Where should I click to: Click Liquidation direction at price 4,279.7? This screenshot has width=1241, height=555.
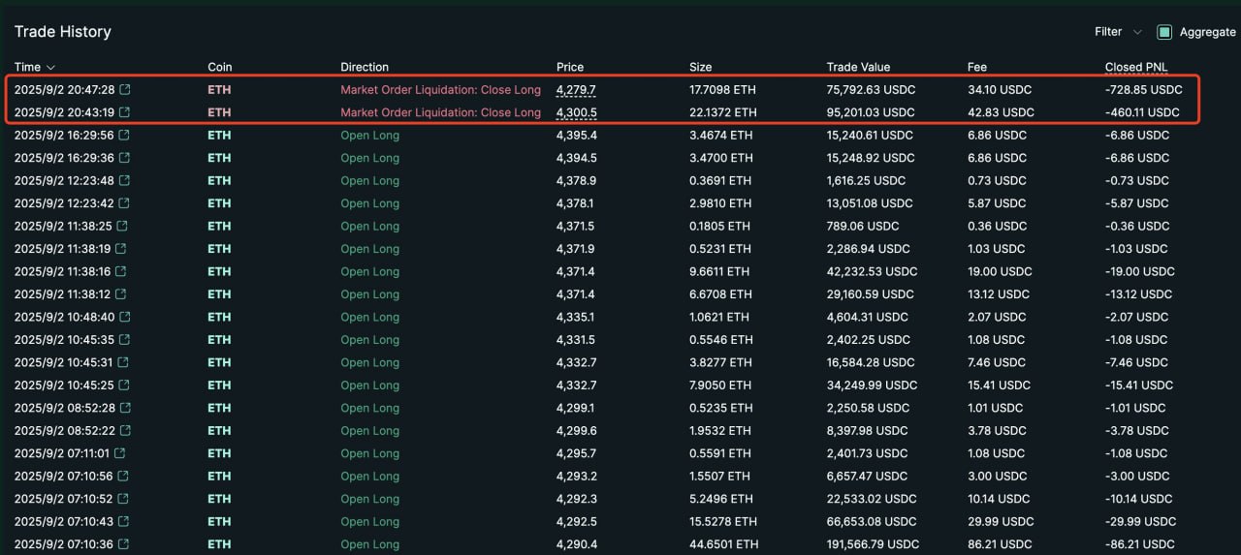[440, 90]
